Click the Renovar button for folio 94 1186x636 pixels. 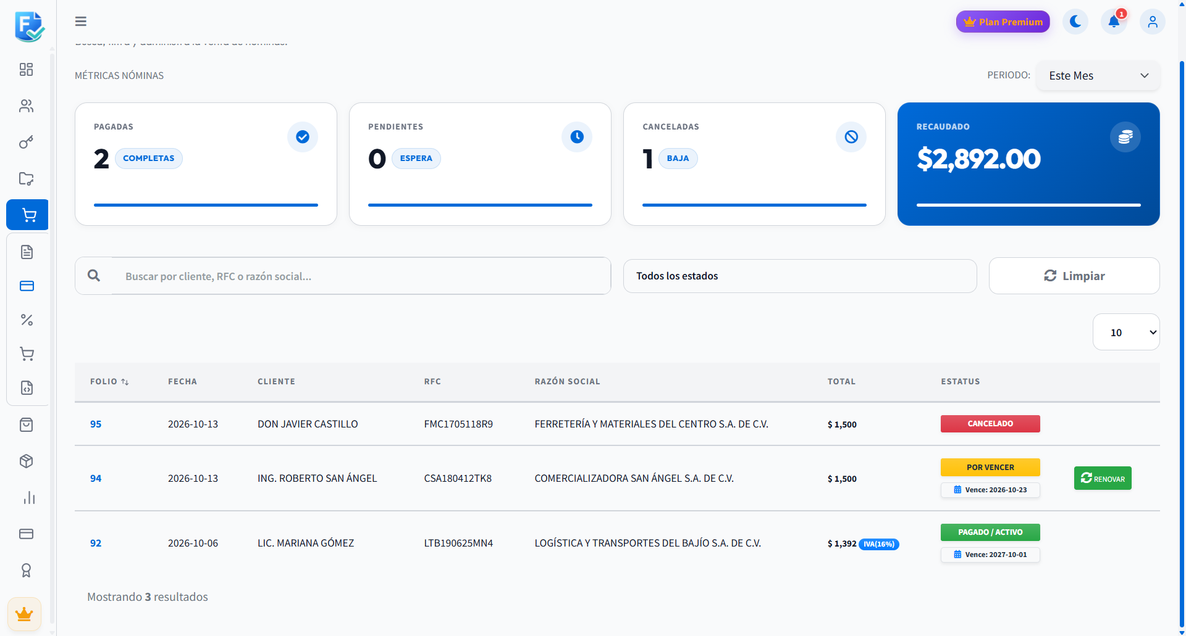coord(1103,478)
